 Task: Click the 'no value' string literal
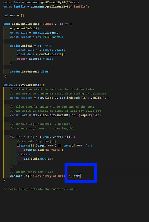click(x=53, y=150)
